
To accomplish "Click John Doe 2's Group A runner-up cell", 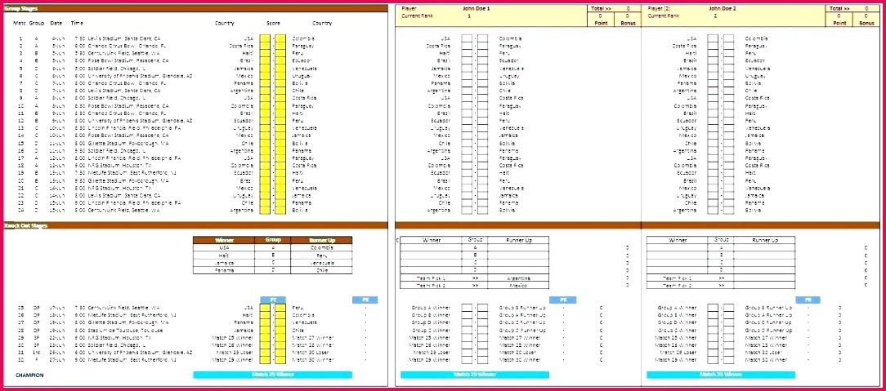I will [764, 247].
